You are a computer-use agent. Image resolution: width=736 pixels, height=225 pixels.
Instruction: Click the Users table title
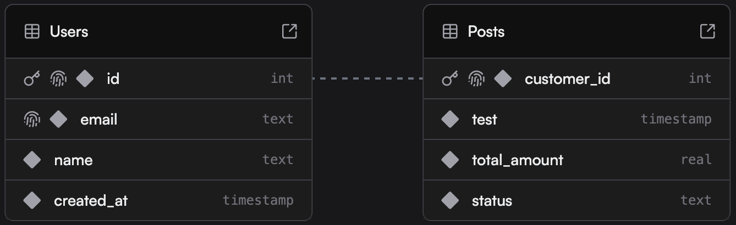[69, 31]
